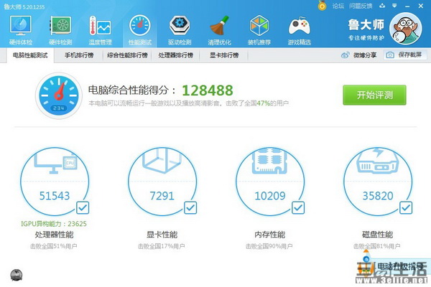The width and height of the screenshot is (431, 287).
Task: Open 硬件体检 hardware checkup icon
Action: pos(21,25)
